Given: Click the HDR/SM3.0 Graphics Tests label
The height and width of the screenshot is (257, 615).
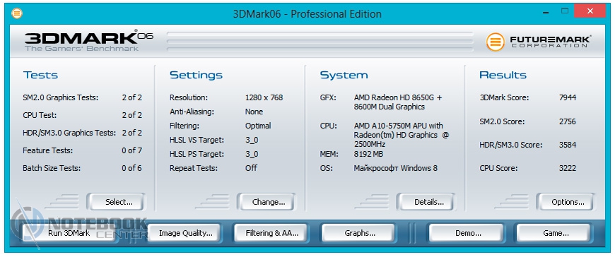Looking at the screenshot, I should [69, 133].
